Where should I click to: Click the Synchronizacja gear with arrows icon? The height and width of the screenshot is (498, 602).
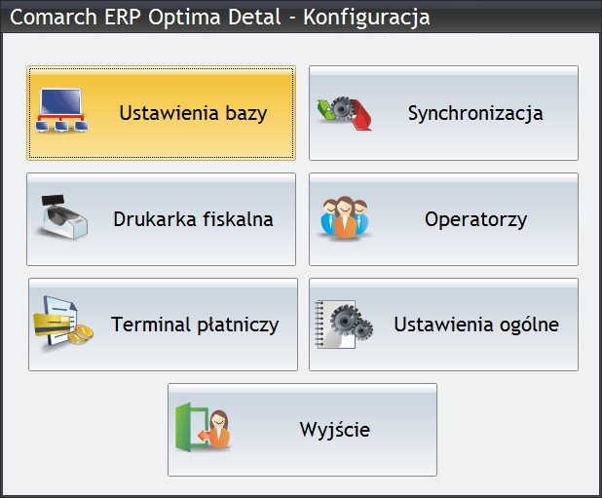pyautogui.click(x=344, y=113)
